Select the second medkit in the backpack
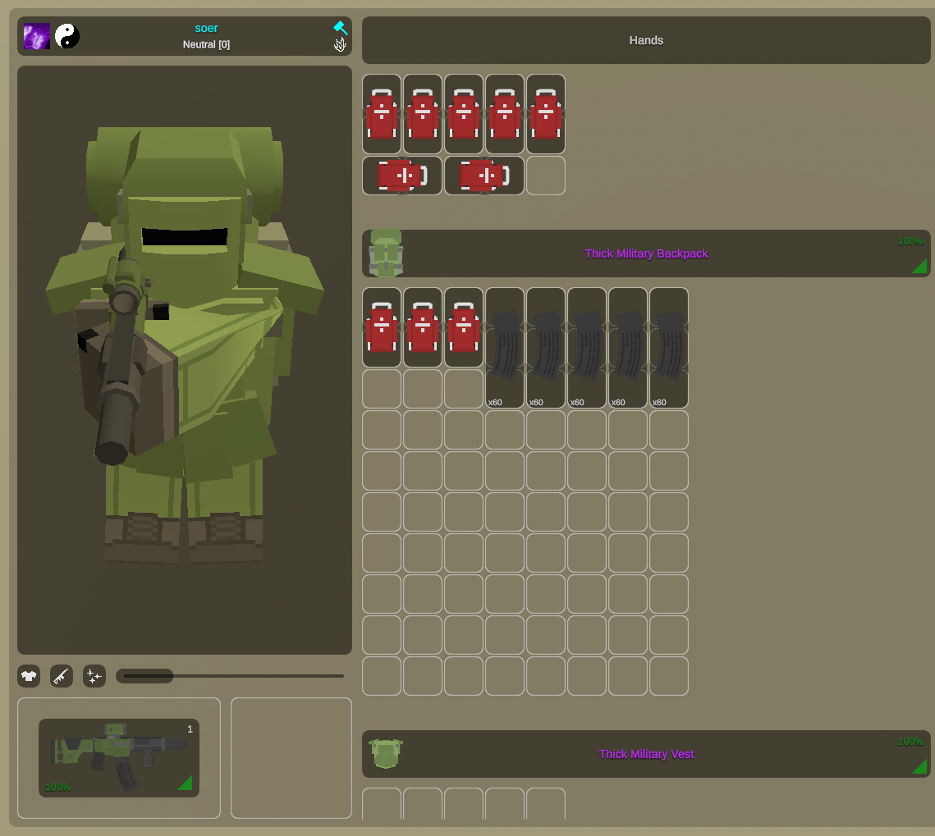935x836 pixels. tap(423, 327)
